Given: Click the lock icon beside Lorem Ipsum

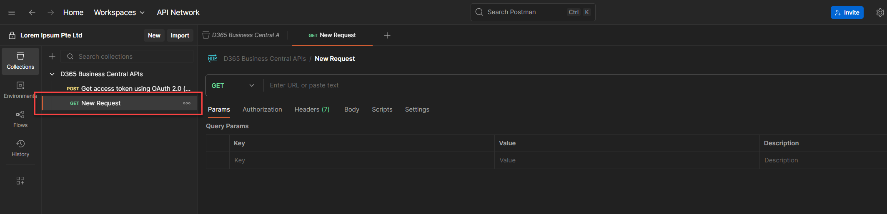Looking at the screenshot, I should [12, 35].
